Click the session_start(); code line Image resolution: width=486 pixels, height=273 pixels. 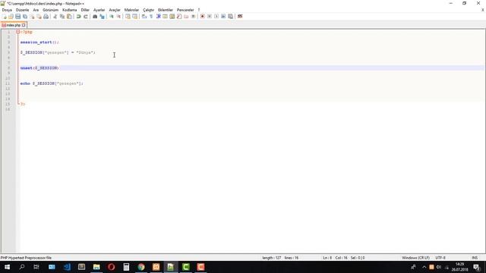39,42
